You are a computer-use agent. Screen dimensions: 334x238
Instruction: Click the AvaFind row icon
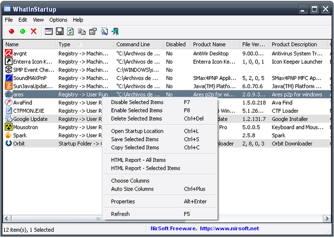coord(8,102)
